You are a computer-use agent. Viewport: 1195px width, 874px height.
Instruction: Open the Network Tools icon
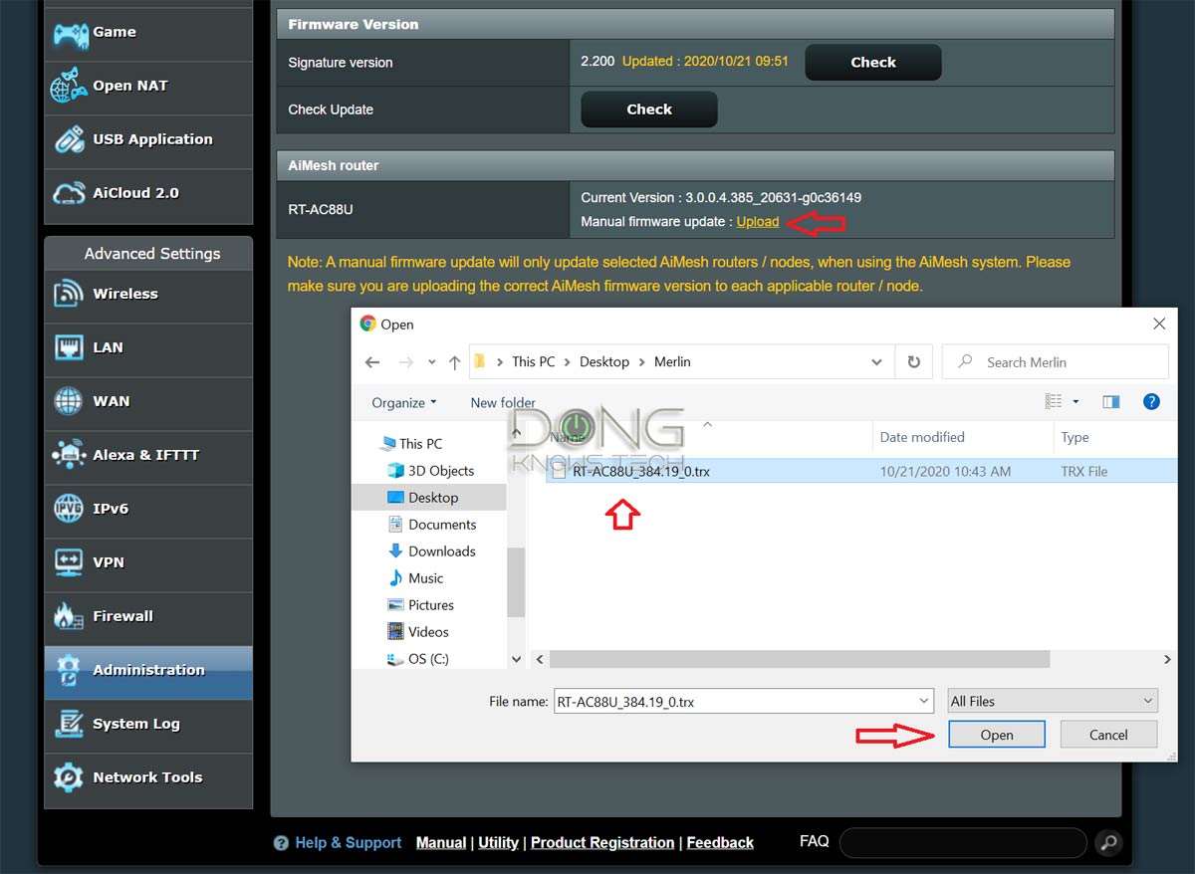click(69, 778)
